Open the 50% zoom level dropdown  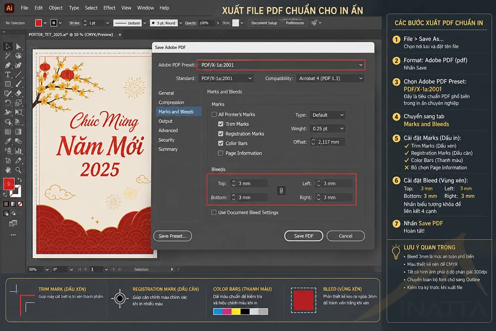(x=47, y=269)
